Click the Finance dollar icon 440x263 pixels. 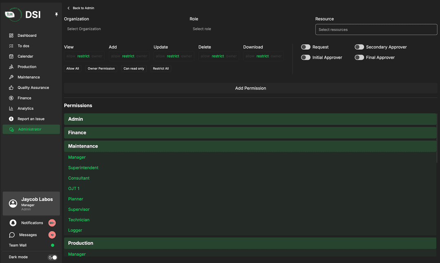click(11, 98)
